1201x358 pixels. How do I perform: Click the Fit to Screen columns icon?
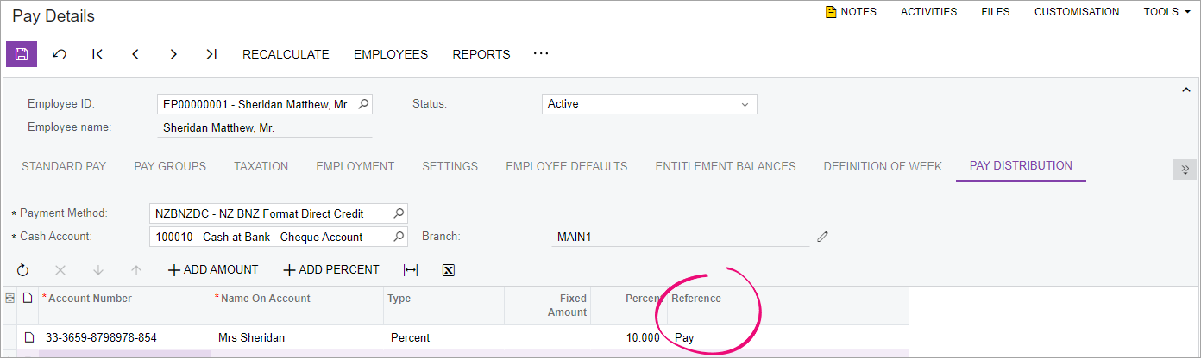(x=411, y=270)
